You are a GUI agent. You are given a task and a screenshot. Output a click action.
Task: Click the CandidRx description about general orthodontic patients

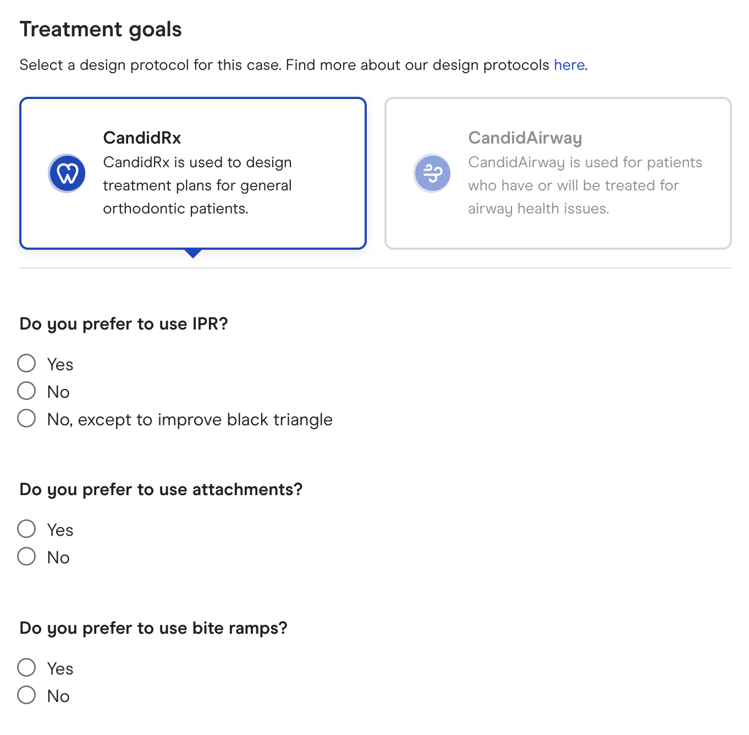point(197,185)
